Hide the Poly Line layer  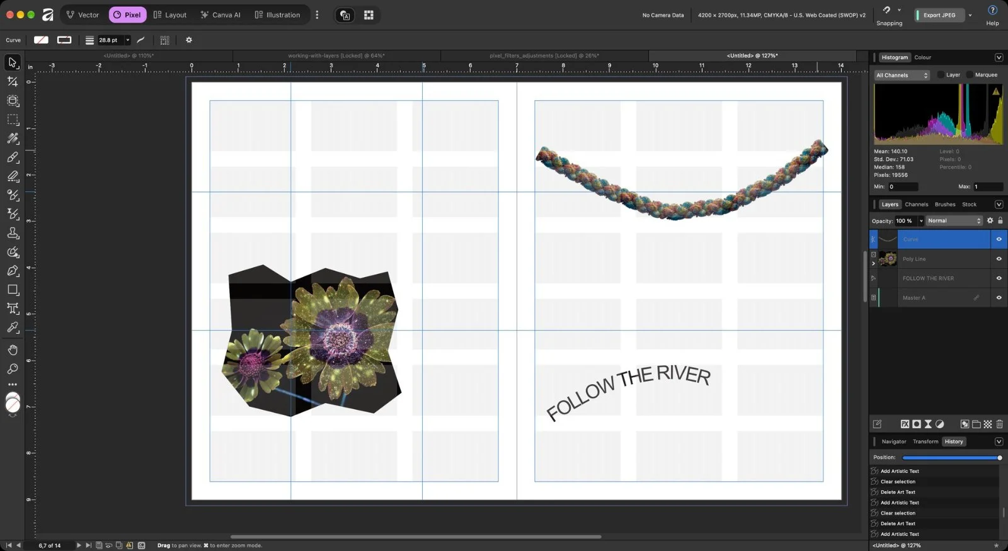(x=999, y=259)
